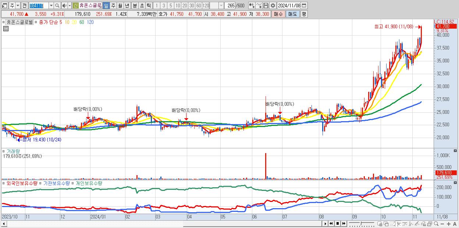Fast-forward chart replay
The height and width of the screenshot is (228, 459).
(344, 224)
